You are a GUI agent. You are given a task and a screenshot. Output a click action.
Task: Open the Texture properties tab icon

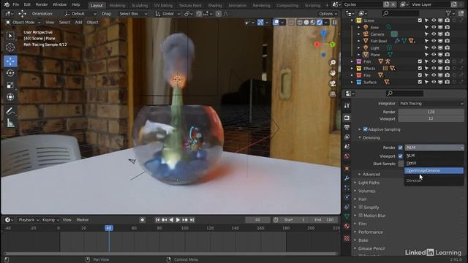click(347, 238)
